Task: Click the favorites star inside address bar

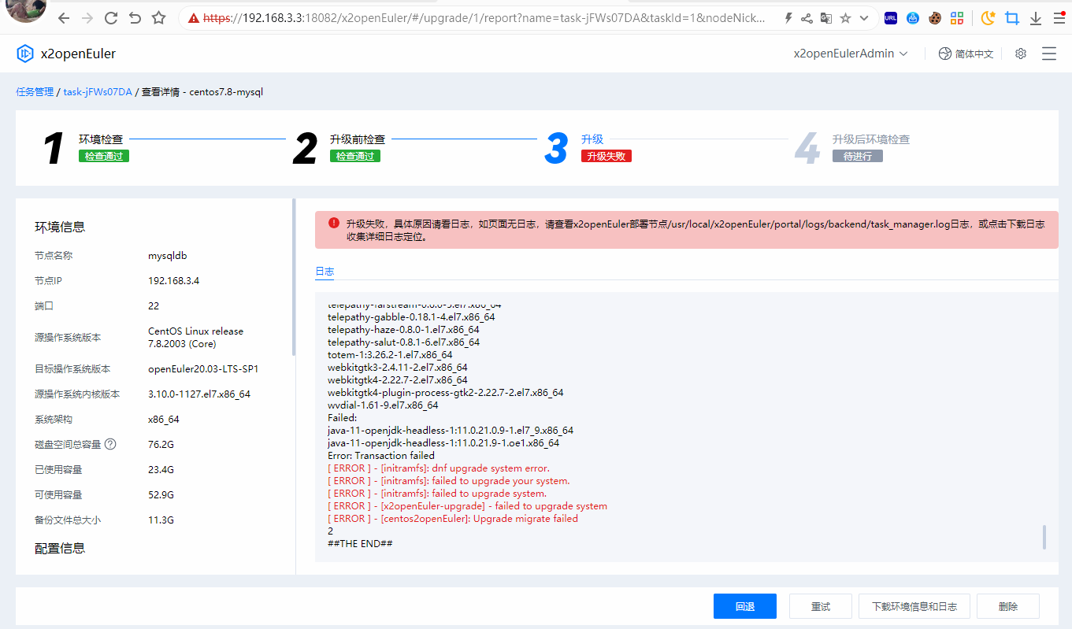Action: tap(845, 17)
